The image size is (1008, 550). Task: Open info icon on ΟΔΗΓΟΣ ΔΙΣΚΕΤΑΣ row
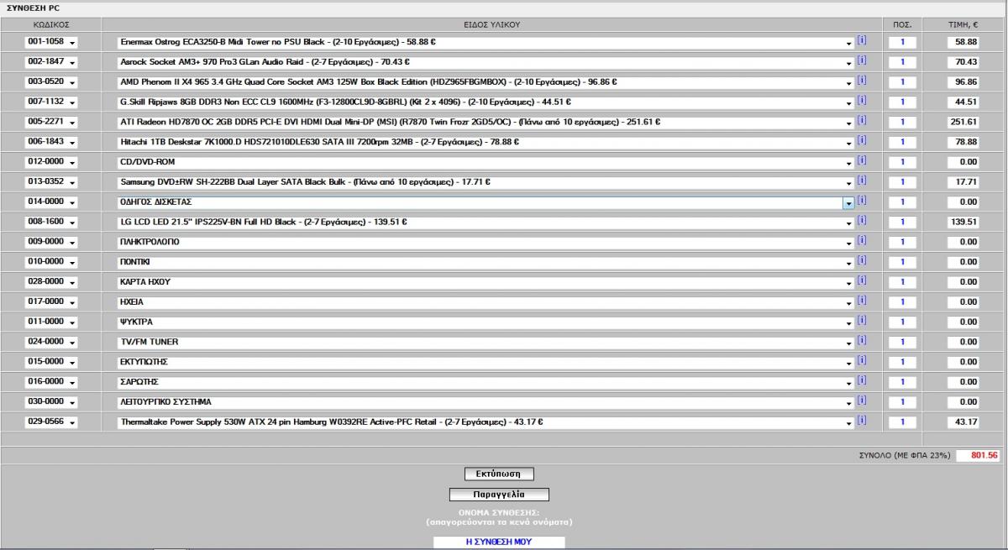861,202
